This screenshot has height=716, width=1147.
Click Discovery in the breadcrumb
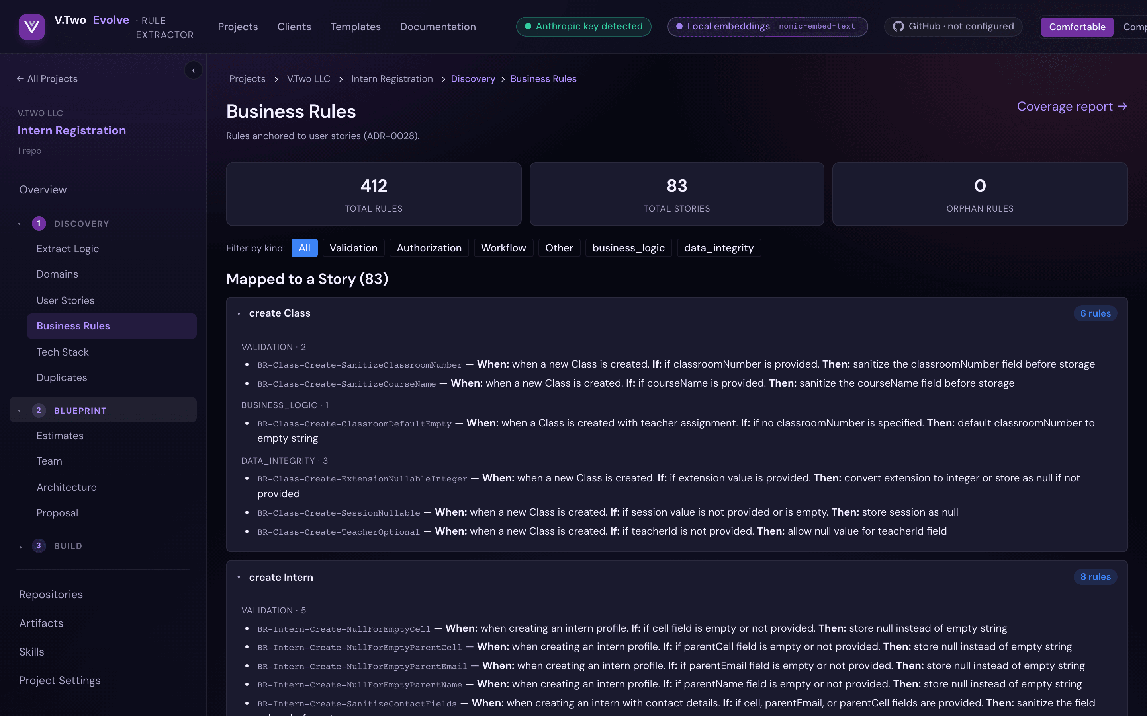(x=473, y=79)
